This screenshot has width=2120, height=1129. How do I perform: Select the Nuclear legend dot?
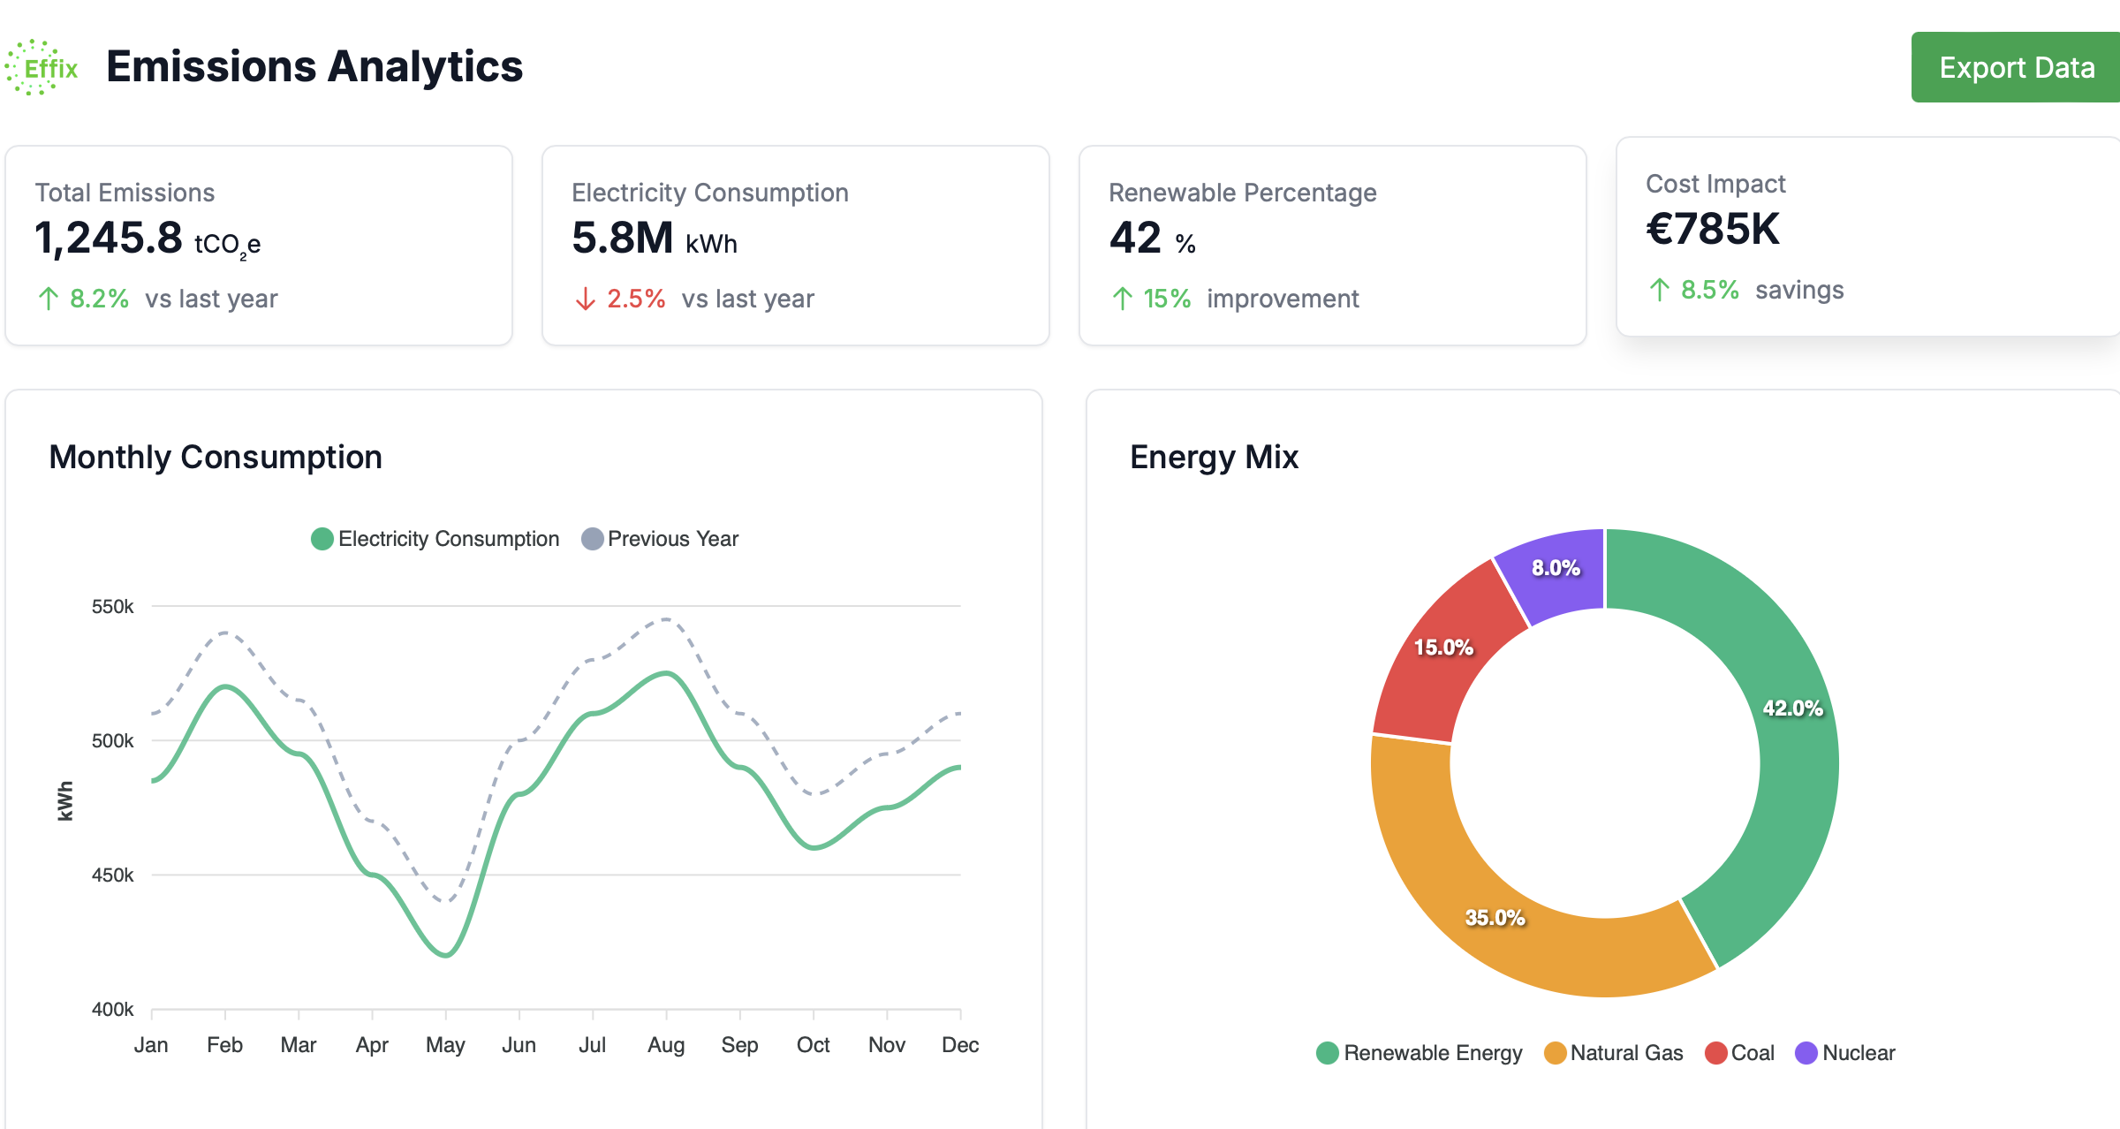[1806, 1053]
